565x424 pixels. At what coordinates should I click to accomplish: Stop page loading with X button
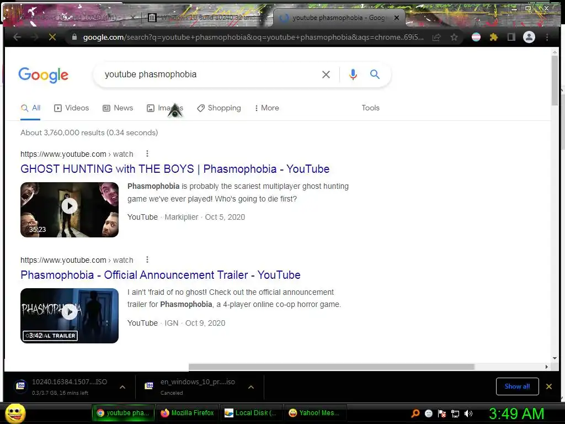(x=52, y=37)
